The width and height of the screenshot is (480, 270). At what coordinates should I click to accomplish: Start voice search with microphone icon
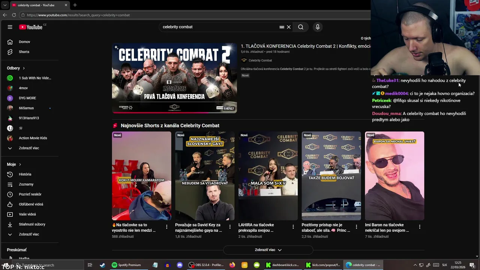pyautogui.click(x=318, y=27)
